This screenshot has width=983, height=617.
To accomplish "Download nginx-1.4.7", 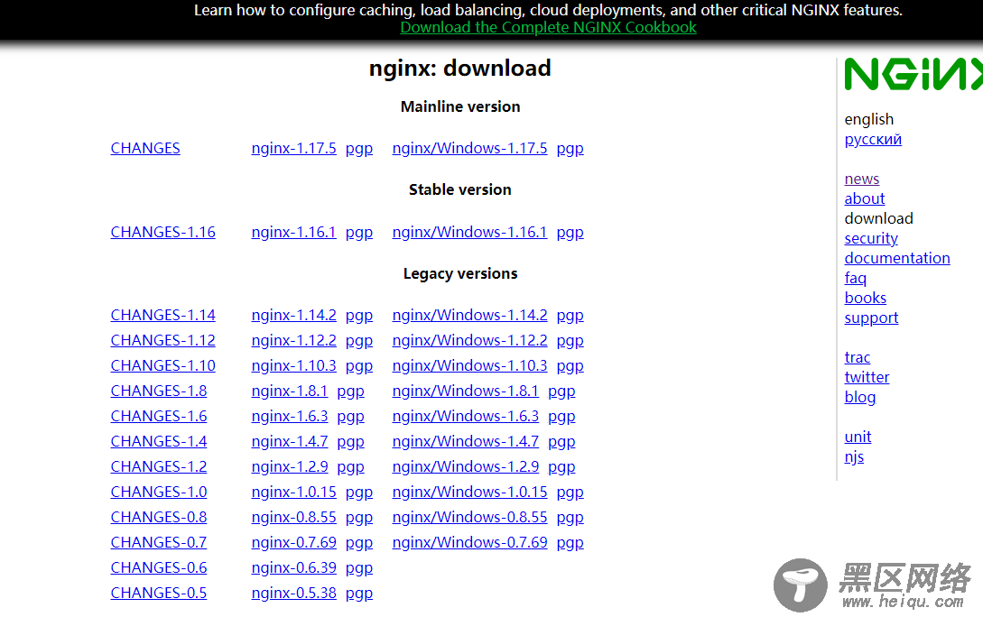I will coord(289,442).
